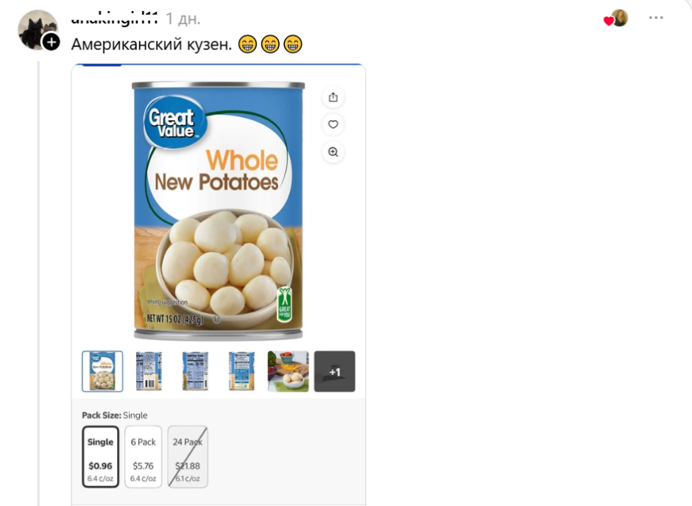Select the crossed-out 24 Pack option
The height and width of the screenshot is (506, 692).
click(188, 457)
